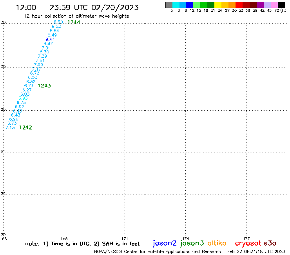Image resolution: width=290 pixels, height=255 pixels.
Task: Click the bright red swatch in the color scale
Action: coord(239,5)
